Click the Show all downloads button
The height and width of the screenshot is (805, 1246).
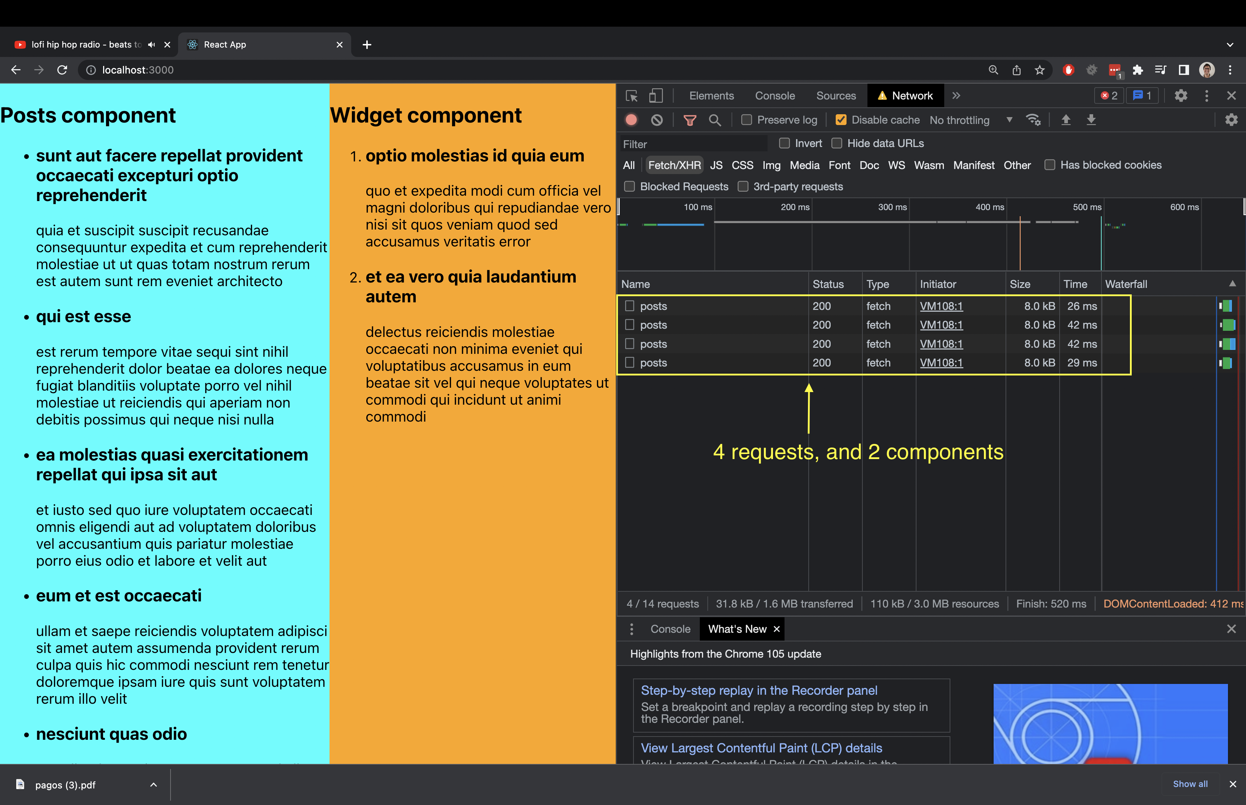(x=1190, y=784)
